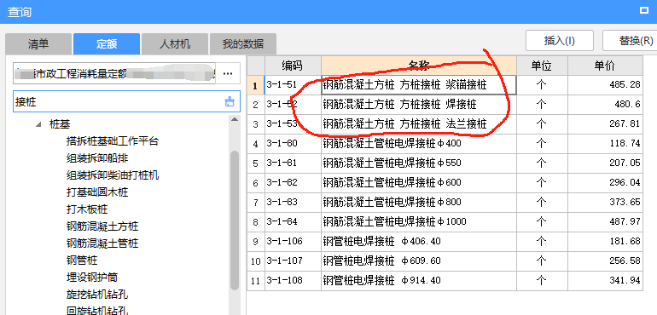Select 组装拆卸柴油打桩机 tree item
Screen dimensions: 657x315
[113, 175]
